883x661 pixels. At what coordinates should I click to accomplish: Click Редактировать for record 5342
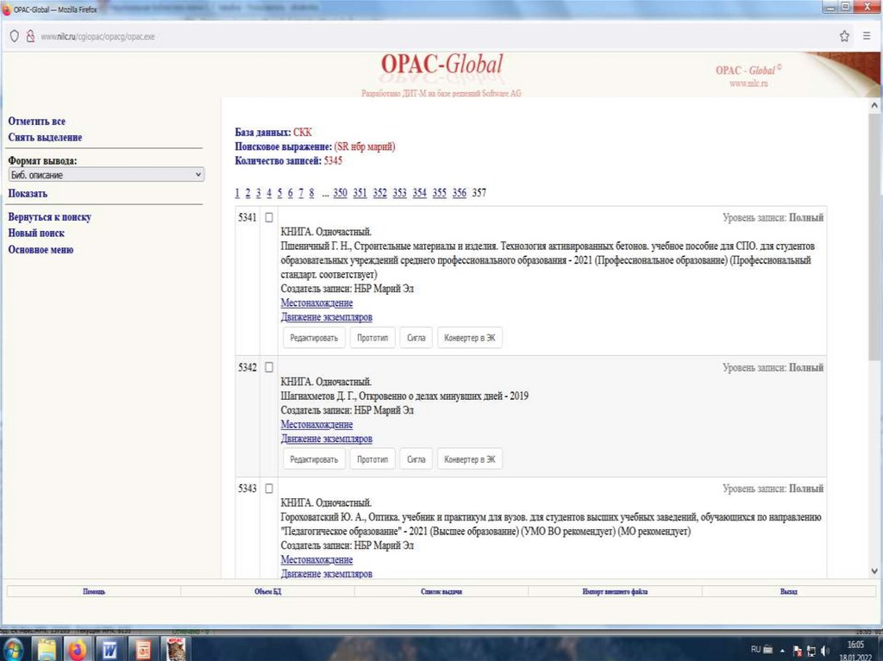[x=314, y=459]
